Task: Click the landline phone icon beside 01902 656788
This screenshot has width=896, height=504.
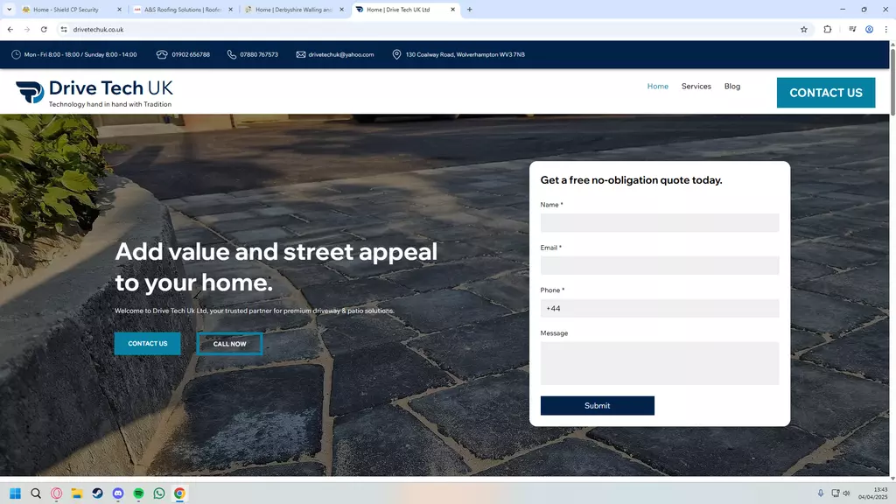Action: point(162,55)
